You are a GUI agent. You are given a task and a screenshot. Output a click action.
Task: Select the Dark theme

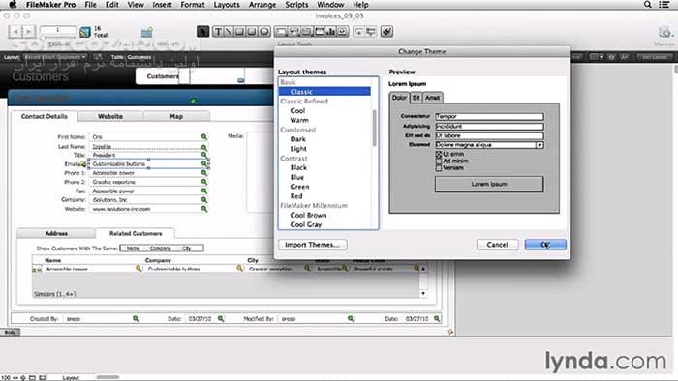tap(298, 139)
